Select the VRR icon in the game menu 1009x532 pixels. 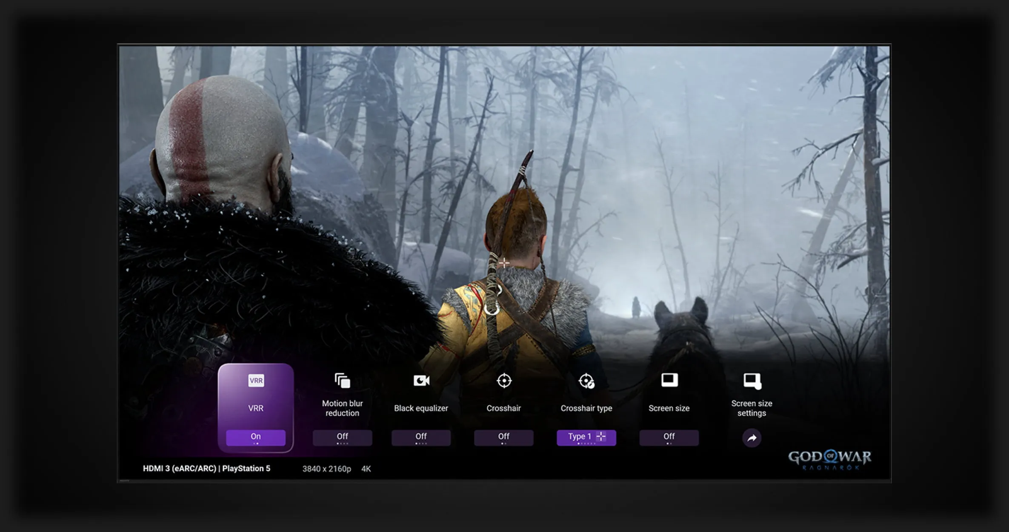click(256, 380)
